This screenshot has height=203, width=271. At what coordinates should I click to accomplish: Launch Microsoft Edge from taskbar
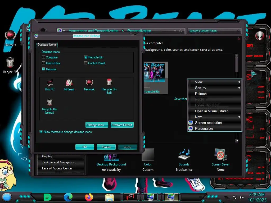click(x=68, y=197)
